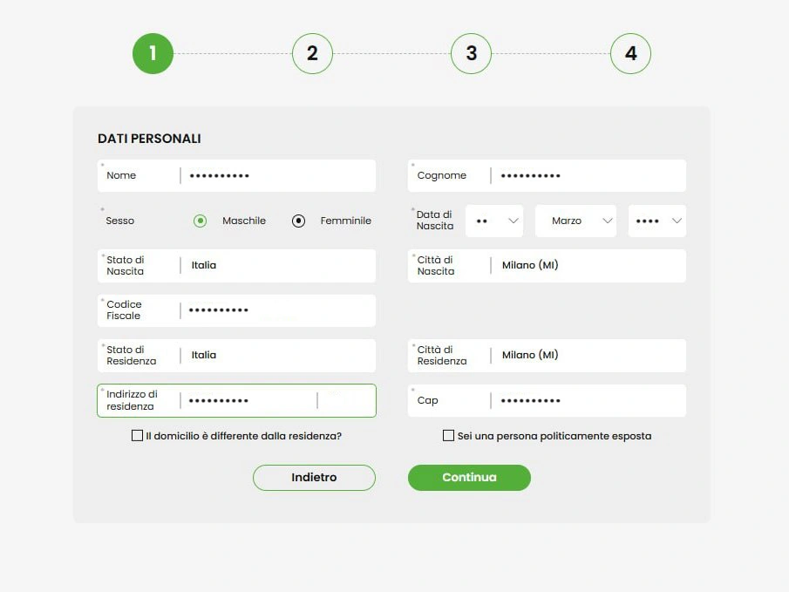Choose the Femminile radio option
This screenshot has height=592, width=789.
click(x=298, y=221)
